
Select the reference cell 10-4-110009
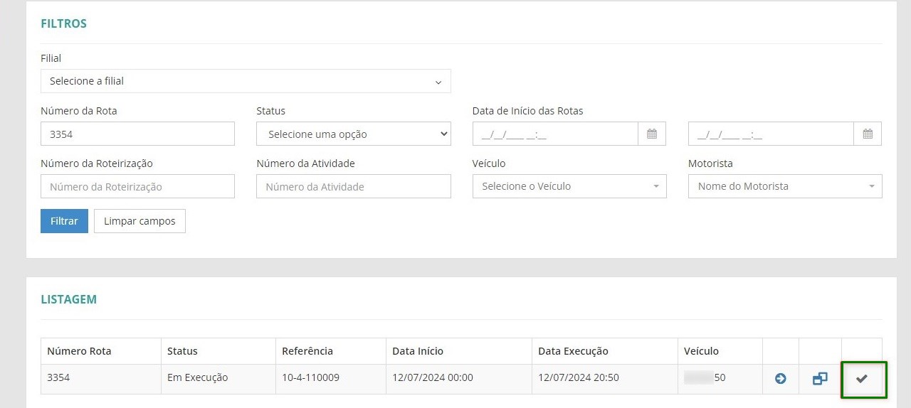pyautogui.click(x=310, y=377)
